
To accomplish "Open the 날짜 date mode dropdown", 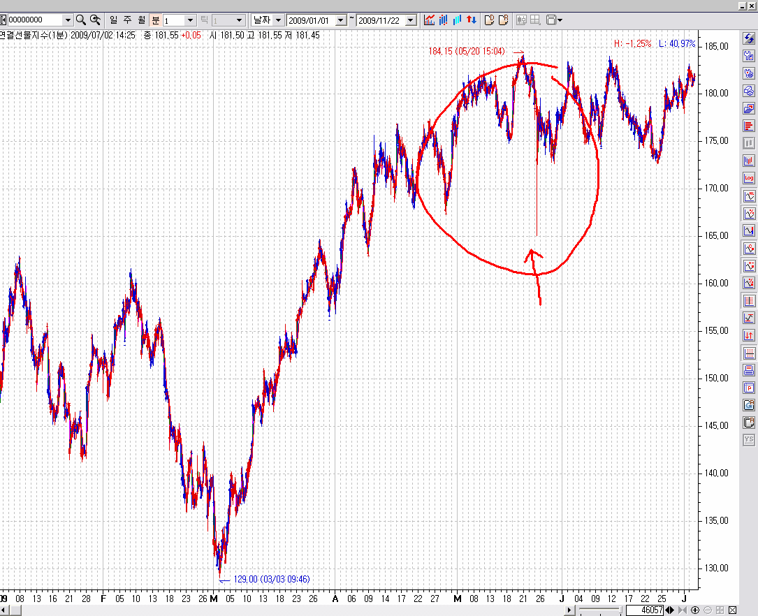I will (278, 20).
